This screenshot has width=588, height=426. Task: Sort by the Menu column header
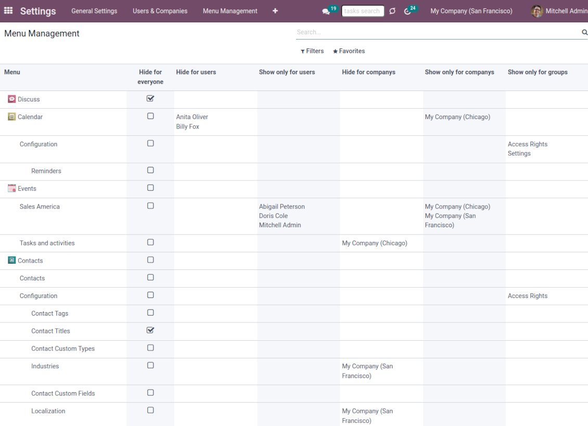pyautogui.click(x=12, y=72)
